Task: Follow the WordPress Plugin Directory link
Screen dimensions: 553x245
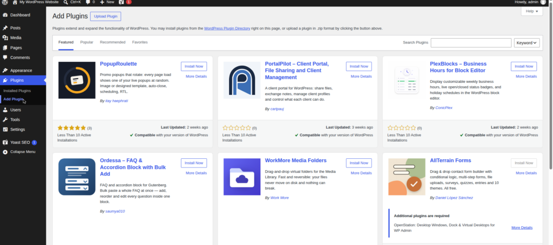Action: tap(227, 28)
